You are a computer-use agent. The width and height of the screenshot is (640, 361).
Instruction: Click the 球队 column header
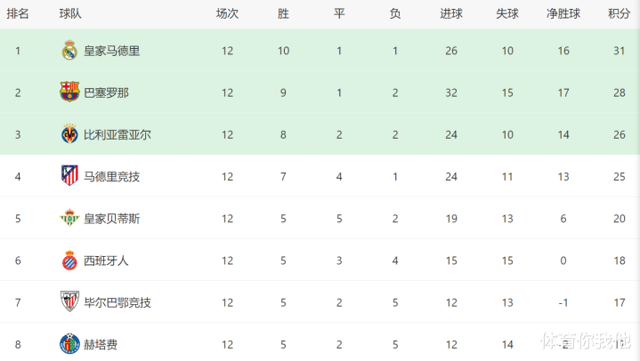pos(71,14)
